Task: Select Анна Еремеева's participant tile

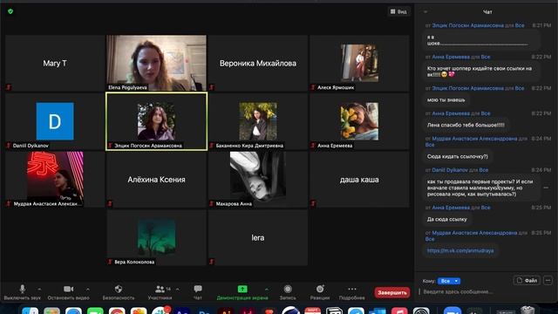Action: [359, 121]
